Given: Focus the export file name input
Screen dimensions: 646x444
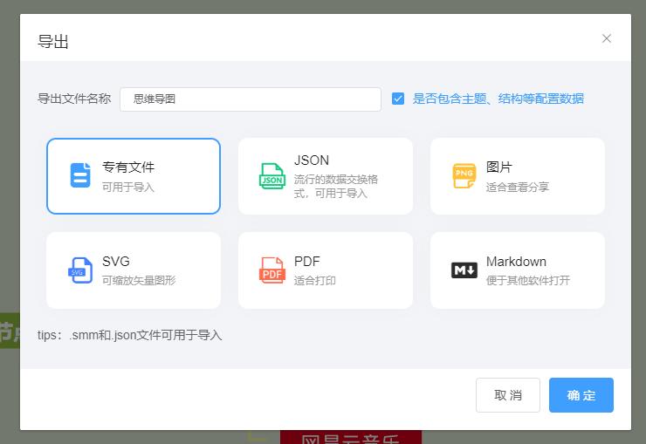Looking at the screenshot, I should [251, 99].
